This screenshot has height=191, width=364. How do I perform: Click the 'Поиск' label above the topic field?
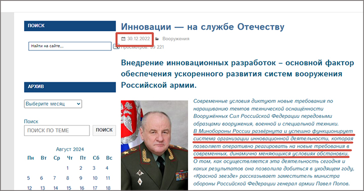tap(31, 121)
